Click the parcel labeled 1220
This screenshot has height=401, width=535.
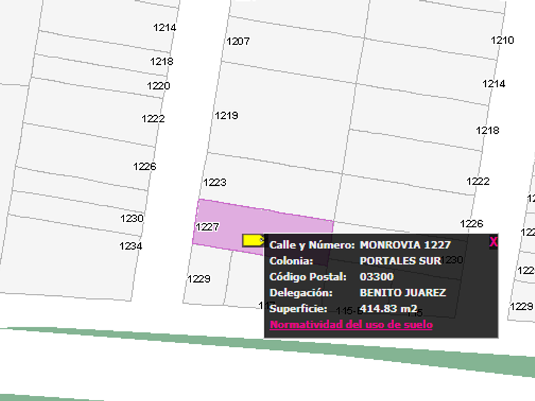tap(159, 85)
